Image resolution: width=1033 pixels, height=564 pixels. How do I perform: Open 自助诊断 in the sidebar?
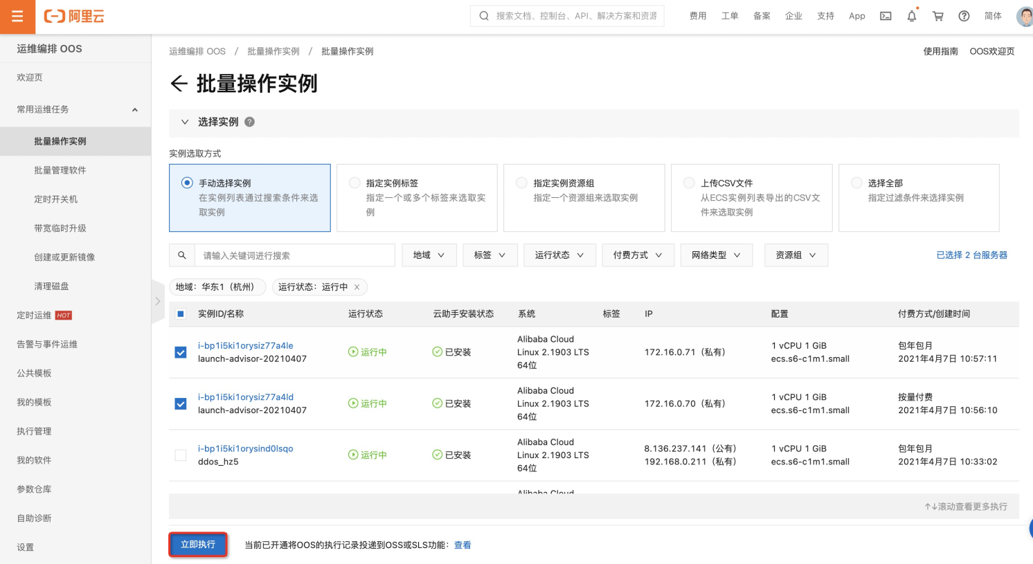click(34, 518)
